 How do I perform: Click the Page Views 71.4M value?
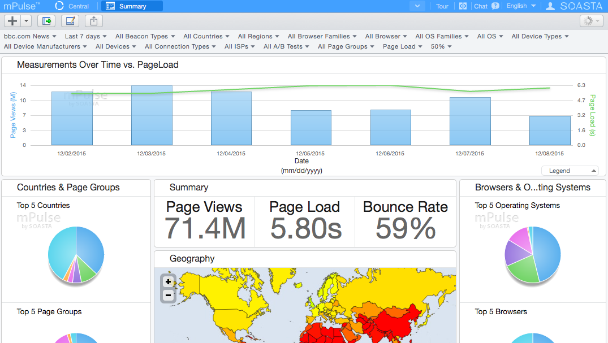(205, 228)
